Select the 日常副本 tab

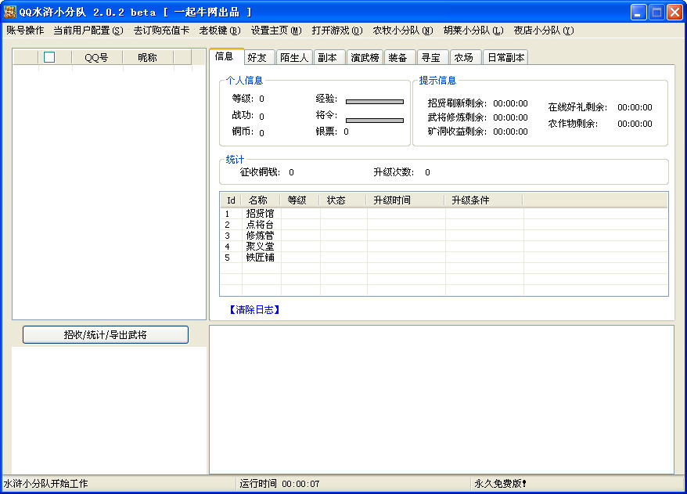(x=505, y=57)
